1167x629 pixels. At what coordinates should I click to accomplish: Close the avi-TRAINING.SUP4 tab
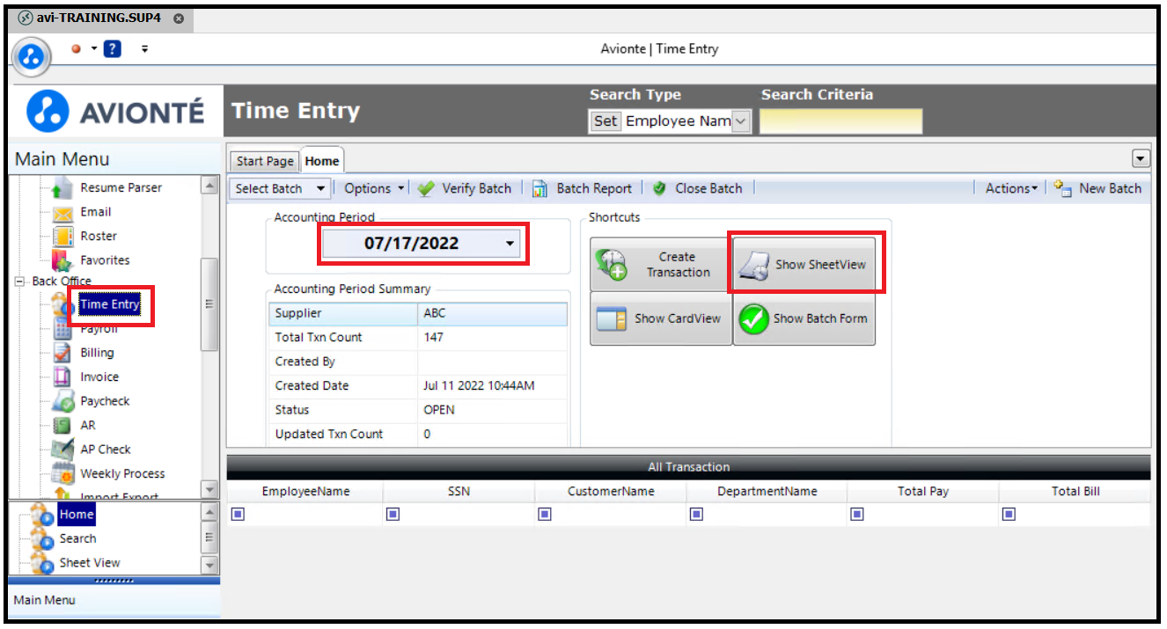(x=179, y=18)
